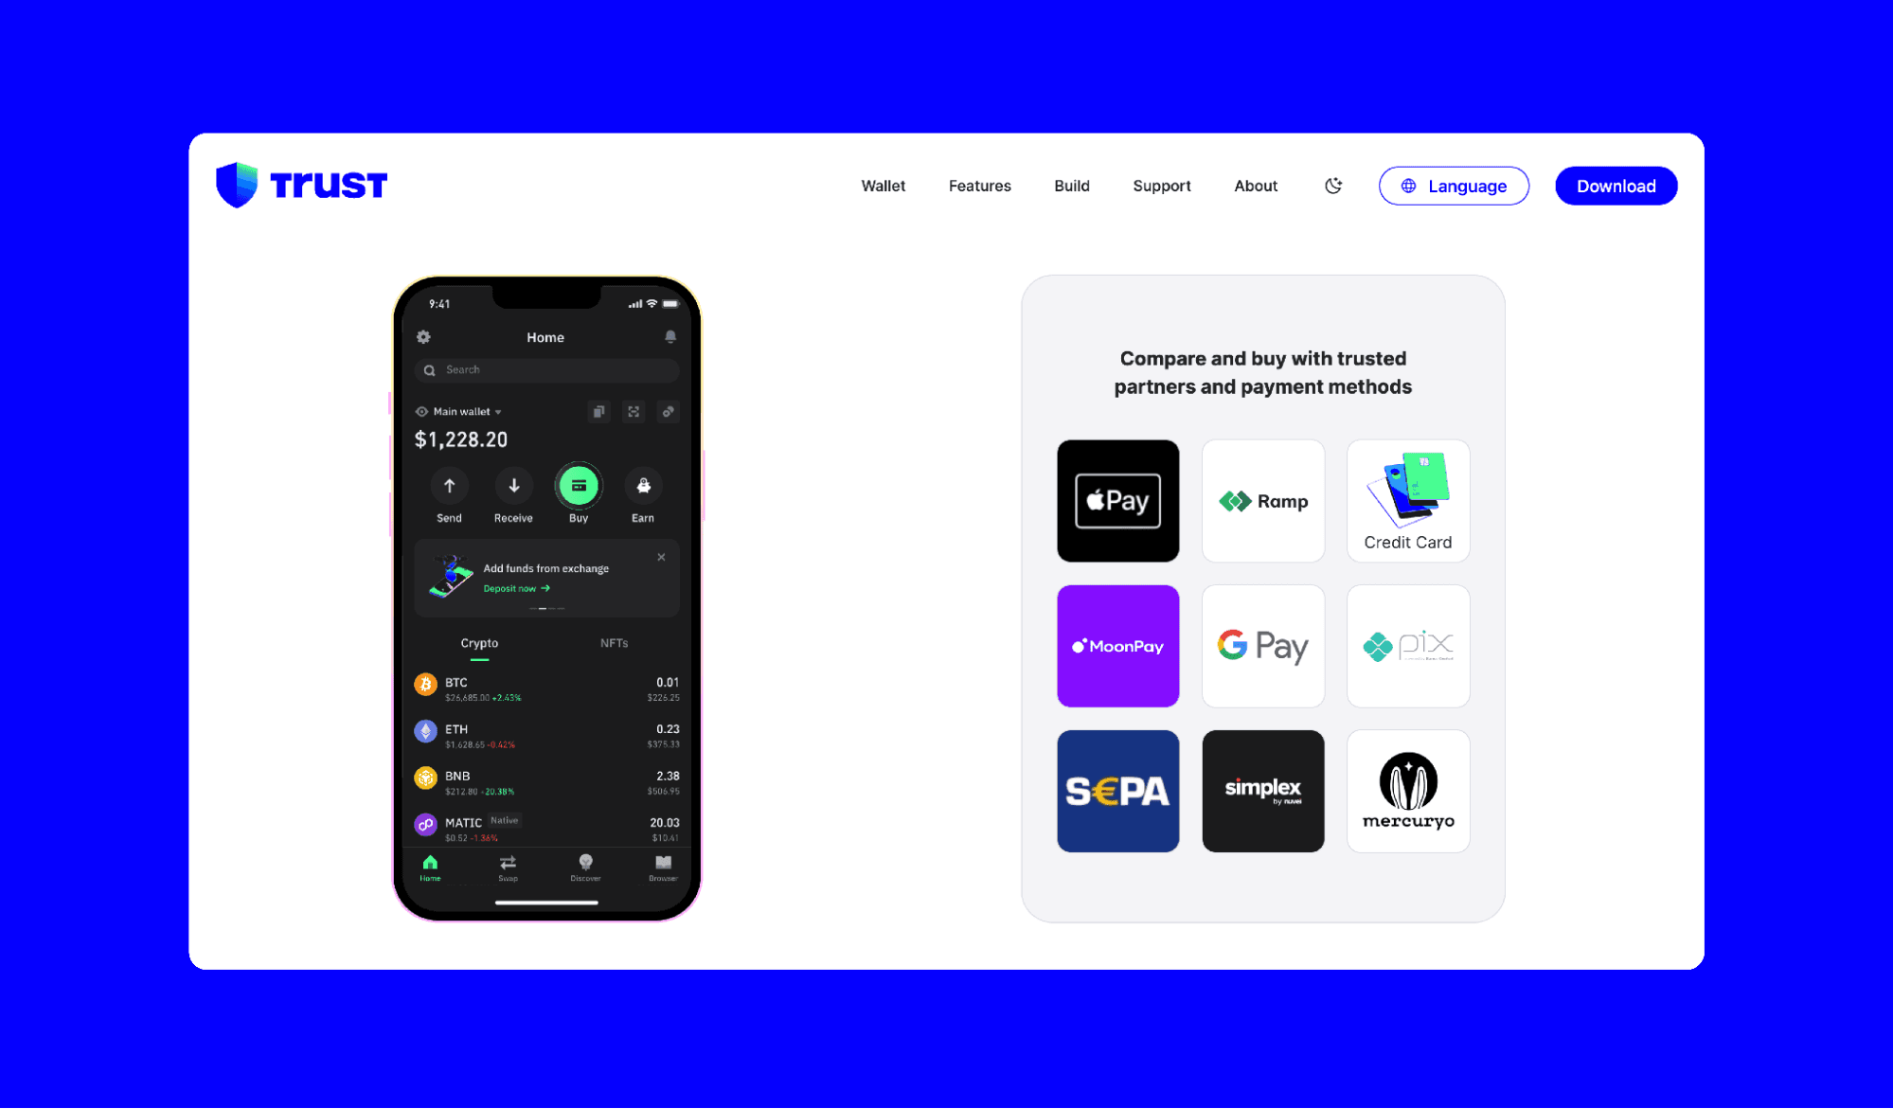Toggle dark mode with moon icon
1893x1109 pixels.
[x=1333, y=187]
